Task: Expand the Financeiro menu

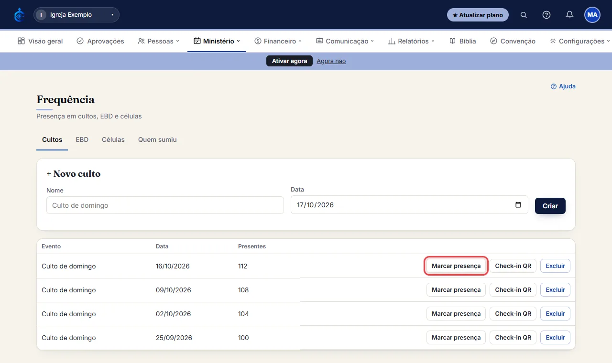Action: click(x=278, y=41)
